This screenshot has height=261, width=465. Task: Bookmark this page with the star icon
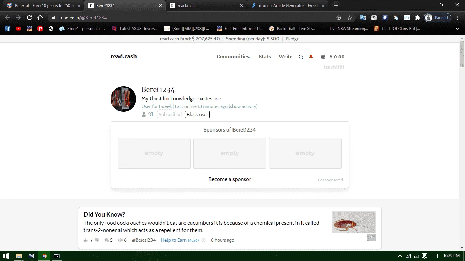pos(350,18)
